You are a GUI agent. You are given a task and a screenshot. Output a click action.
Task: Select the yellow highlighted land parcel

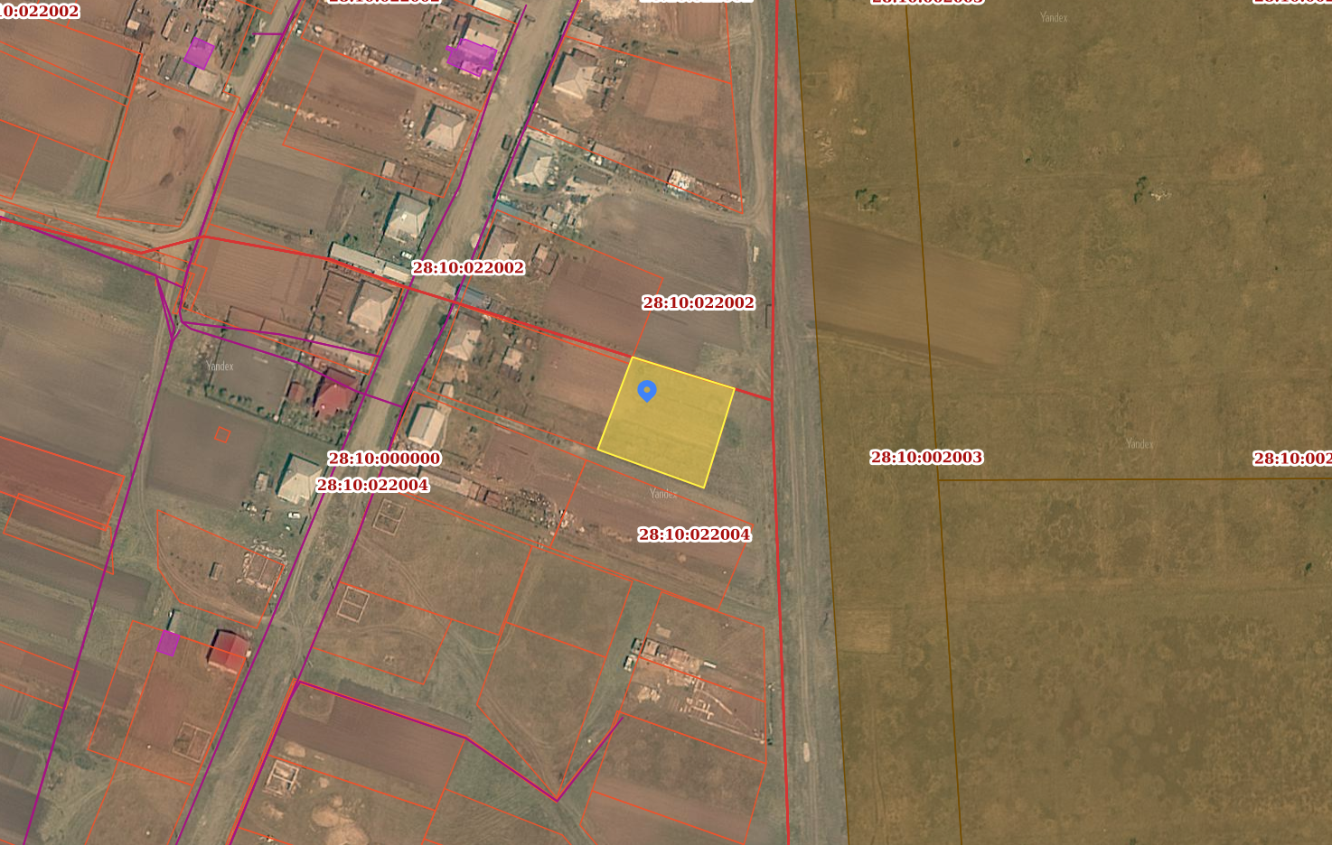pyautogui.click(x=667, y=422)
